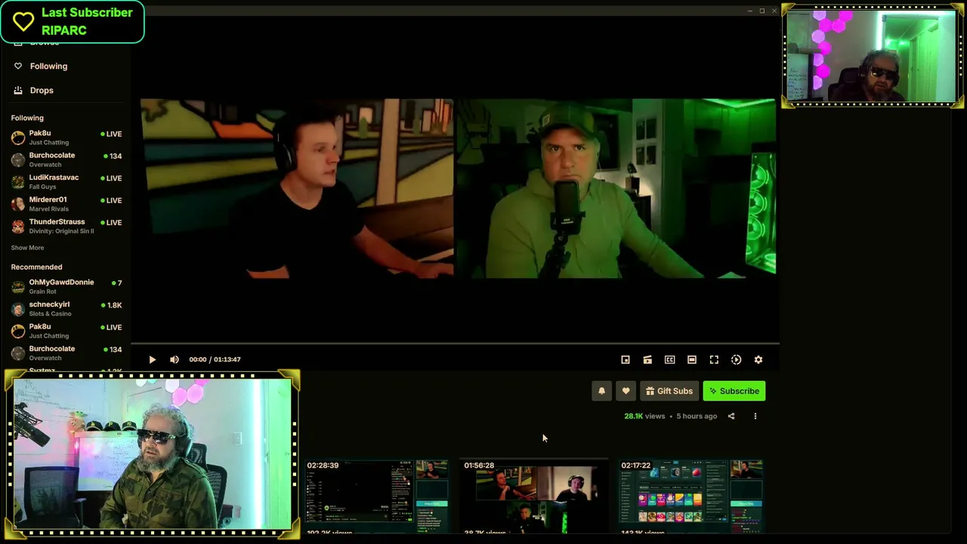Open mini player picture-in-picture icon

(x=626, y=360)
